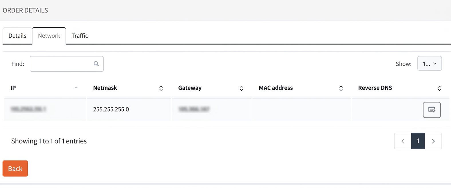Select page 1 in pagination
This screenshot has height=188, width=451.
coord(418,141)
